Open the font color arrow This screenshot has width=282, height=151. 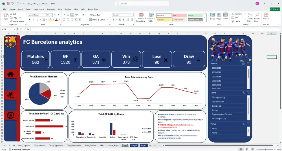tap(59, 20)
